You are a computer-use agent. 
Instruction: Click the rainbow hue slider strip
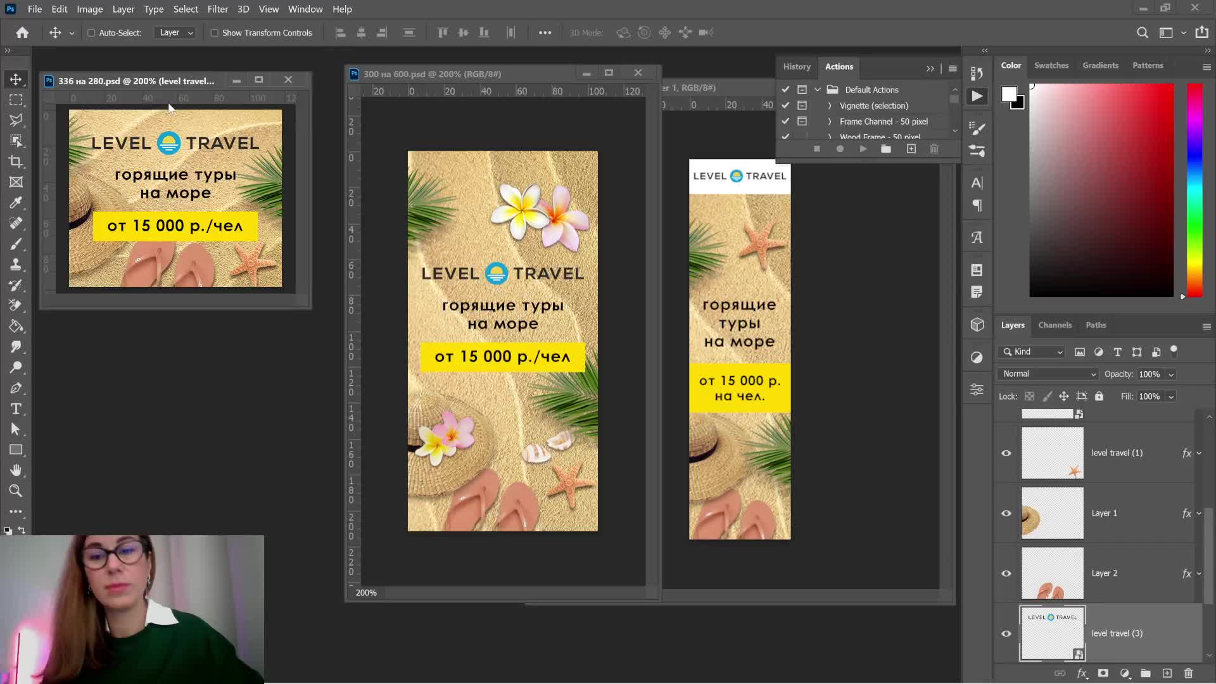pyautogui.click(x=1194, y=190)
